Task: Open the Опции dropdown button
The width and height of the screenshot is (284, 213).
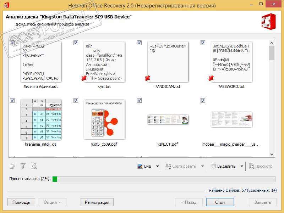Action: click(52, 202)
